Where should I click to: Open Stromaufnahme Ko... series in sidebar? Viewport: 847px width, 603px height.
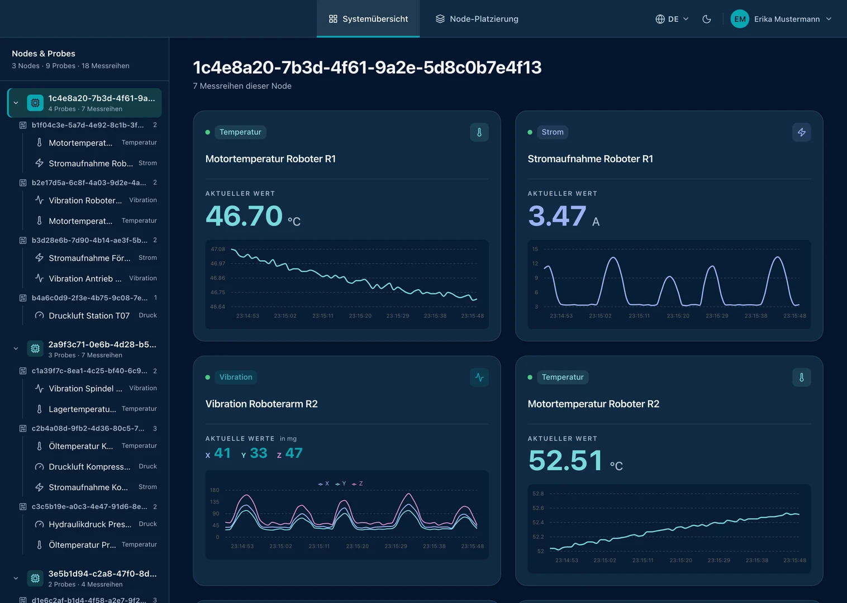click(96, 487)
